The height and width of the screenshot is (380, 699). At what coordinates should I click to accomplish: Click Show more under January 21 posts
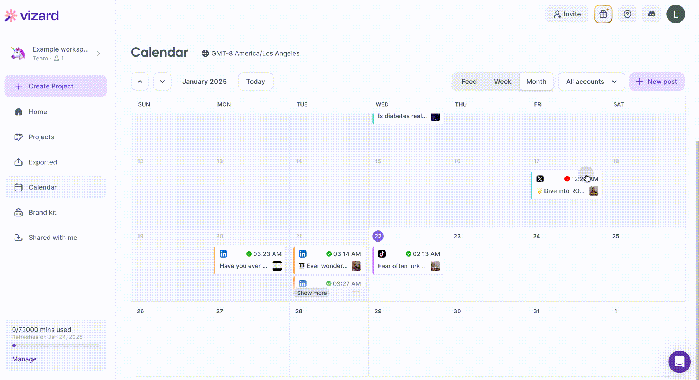coord(312,293)
